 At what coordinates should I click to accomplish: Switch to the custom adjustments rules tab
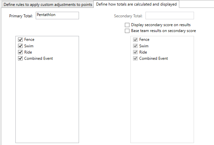pos(48,5)
